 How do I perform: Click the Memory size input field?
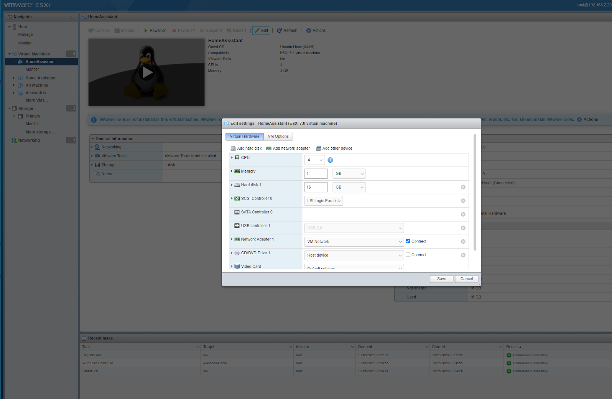point(316,174)
